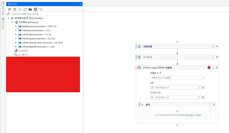Click the Expand All icon in project toolbar

click(10, 9)
